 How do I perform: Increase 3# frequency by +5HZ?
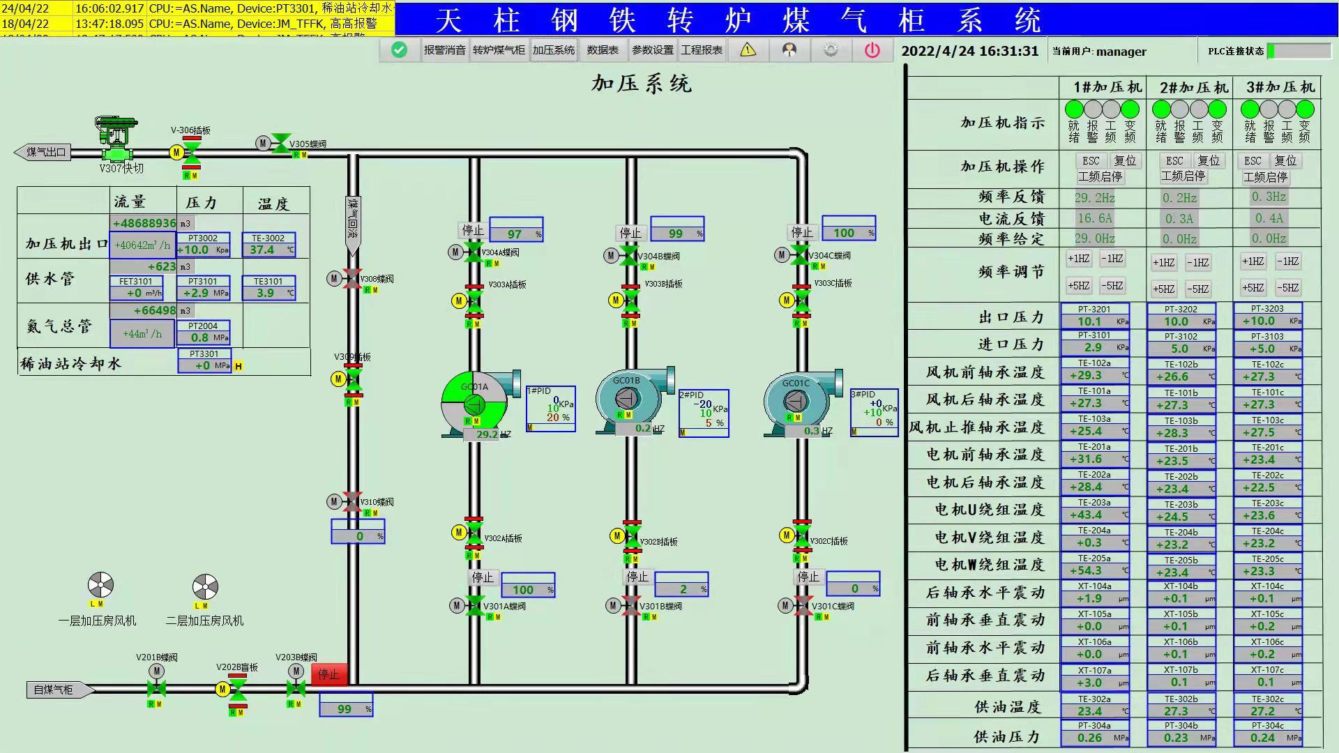click(x=1253, y=288)
